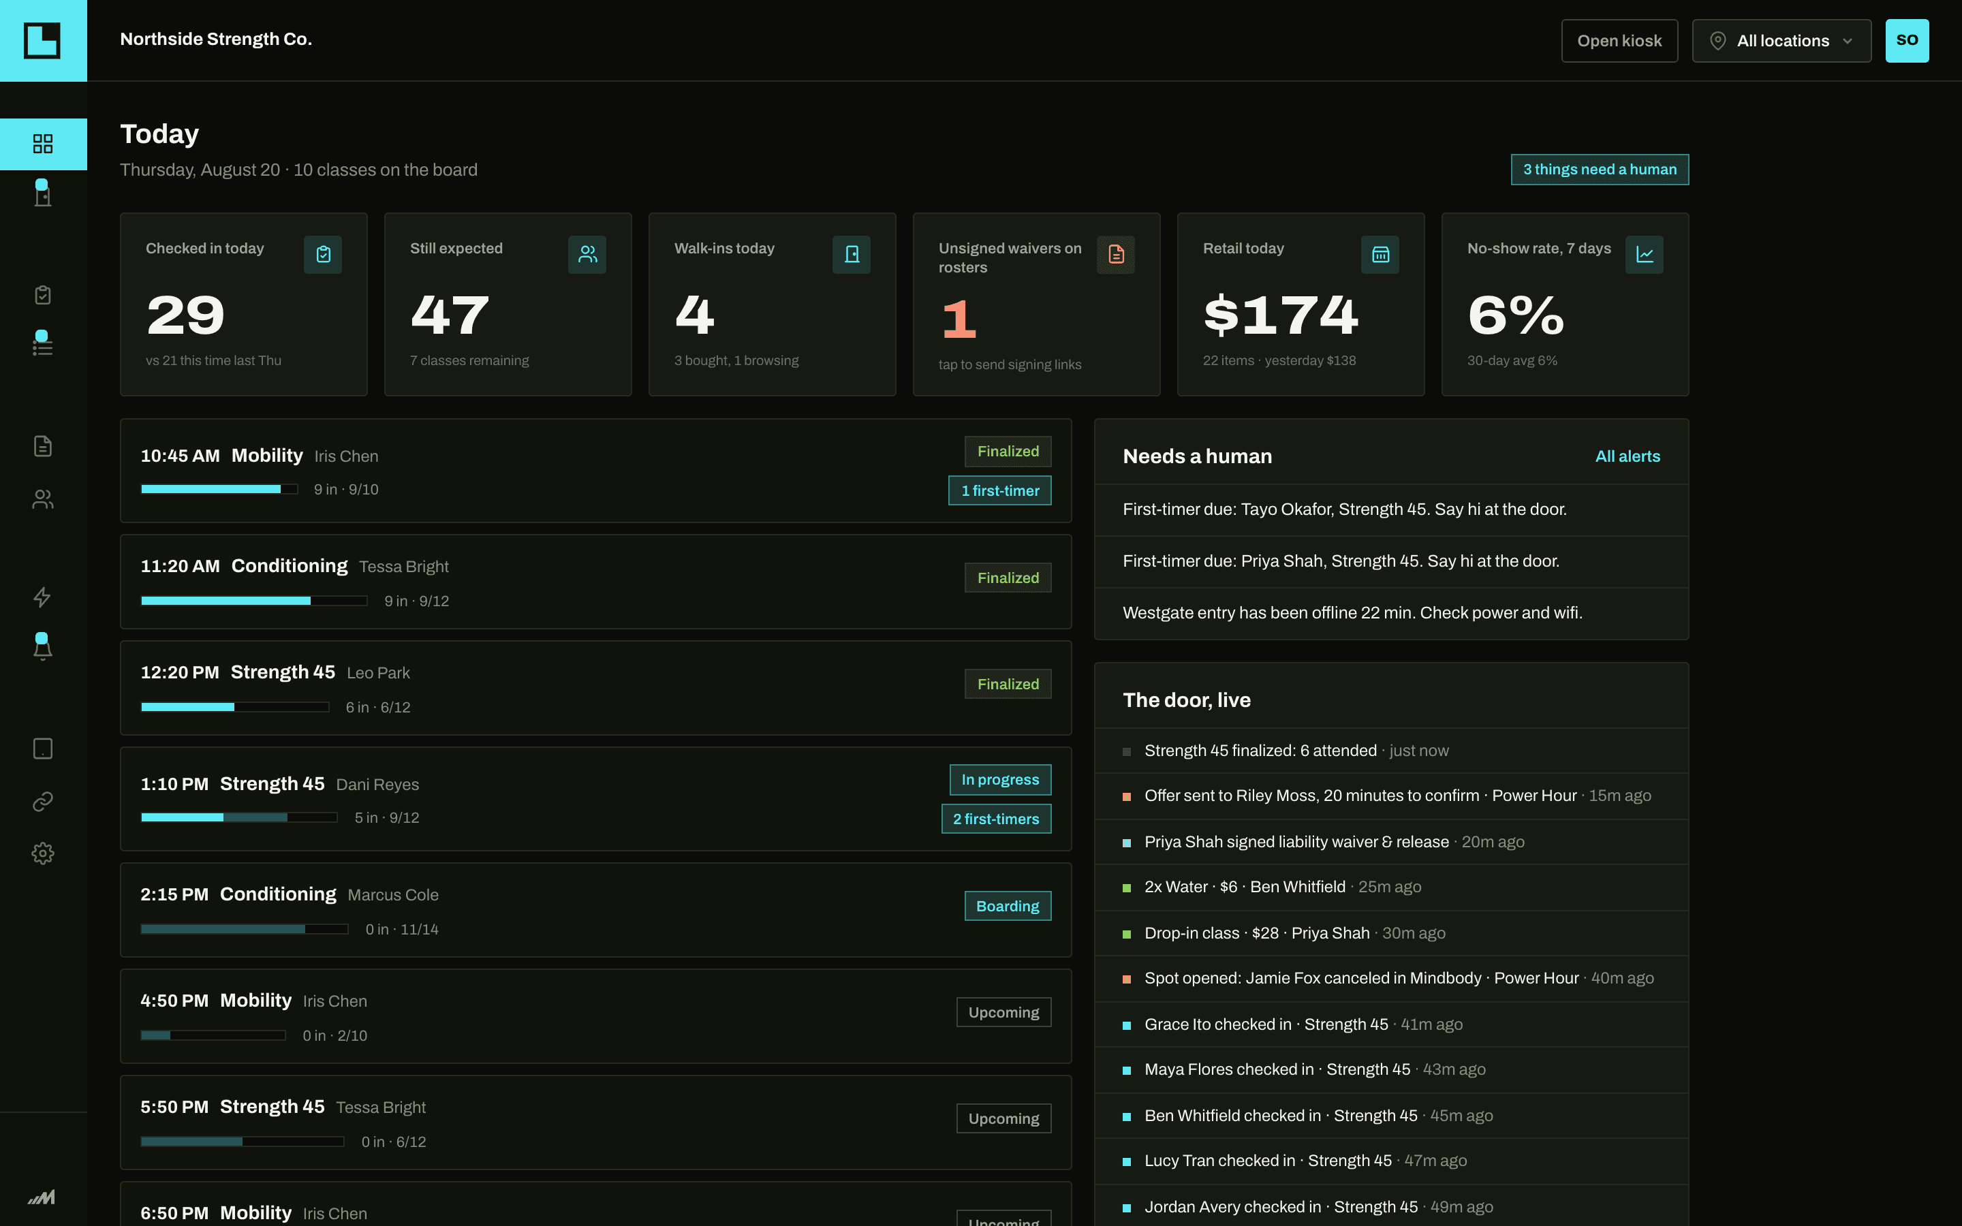
Task: Open the bell alerts icon in sidebar
Action: pyautogui.click(x=43, y=647)
